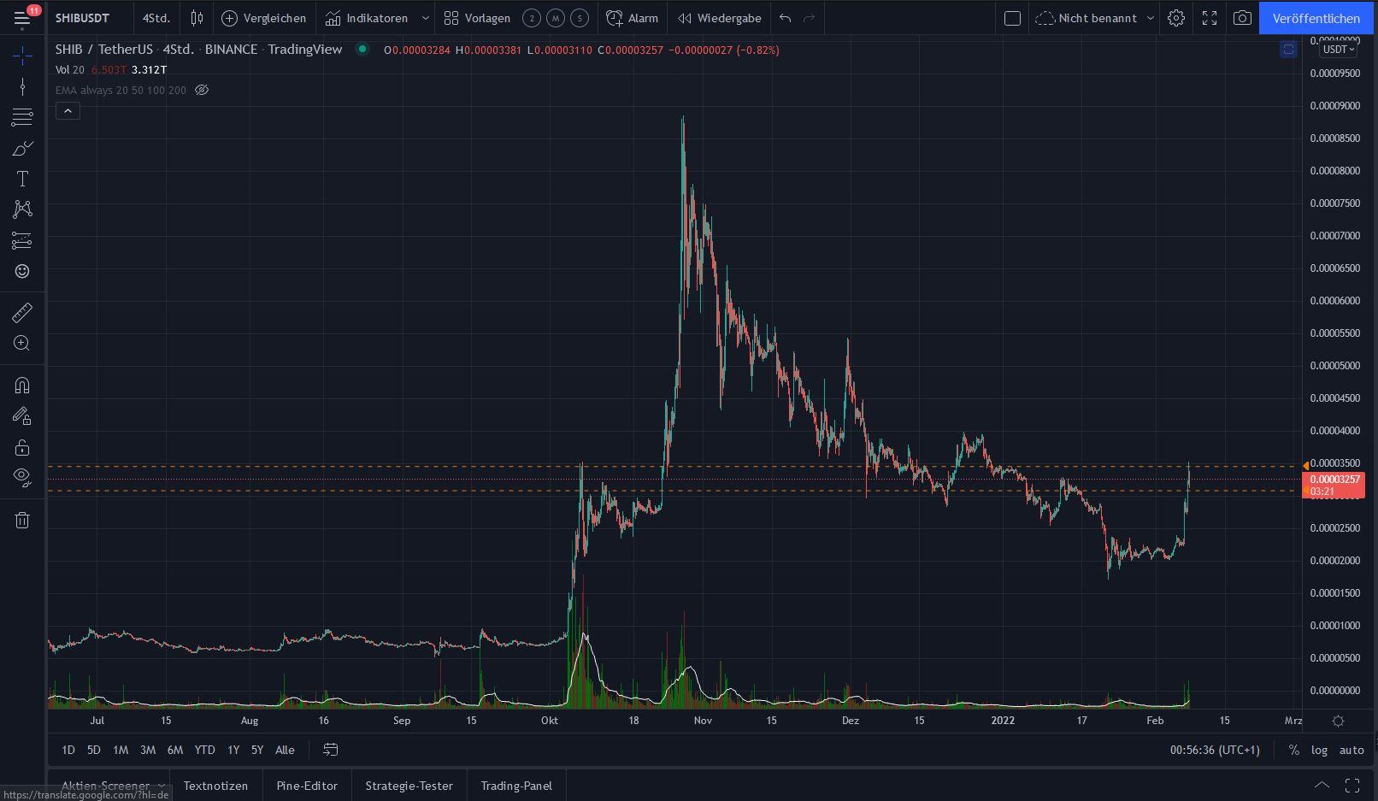Screen dimensions: 1378x801
Task: Click the Veröffentlichen publish button
Action: click(1316, 18)
